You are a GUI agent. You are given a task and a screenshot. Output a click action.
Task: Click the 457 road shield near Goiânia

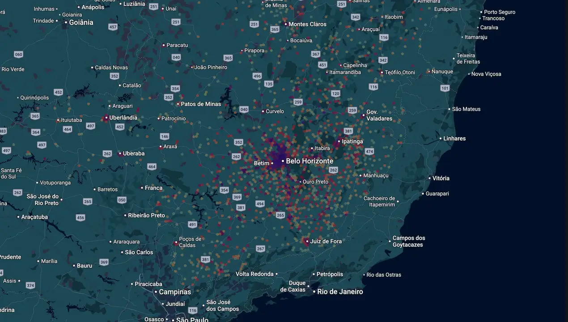(x=113, y=27)
